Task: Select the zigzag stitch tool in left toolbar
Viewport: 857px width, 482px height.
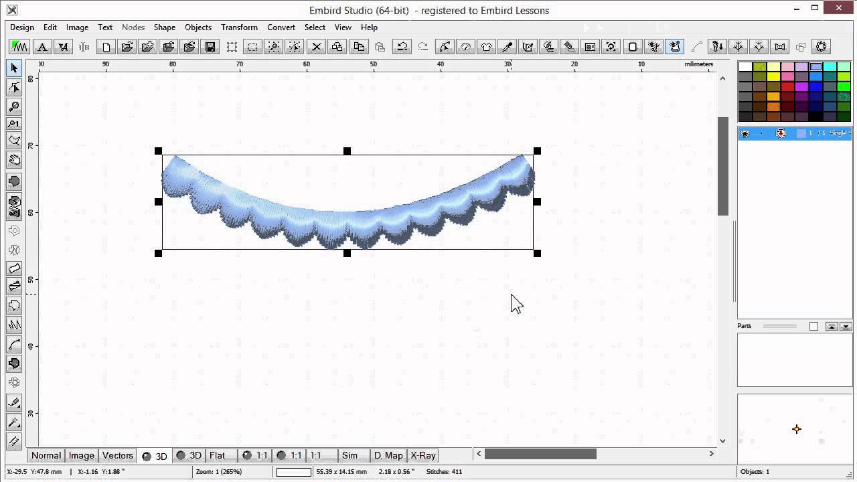Action: pyautogui.click(x=14, y=325)
